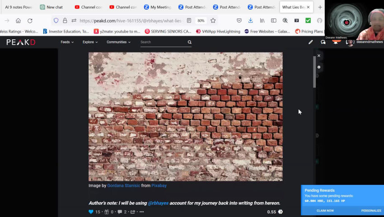The image size is (384, 217).
Task: Open PeakD chat messages icon
Action: coord(323,42)
